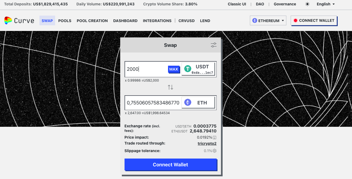Flip swap direction arrows

170,87
